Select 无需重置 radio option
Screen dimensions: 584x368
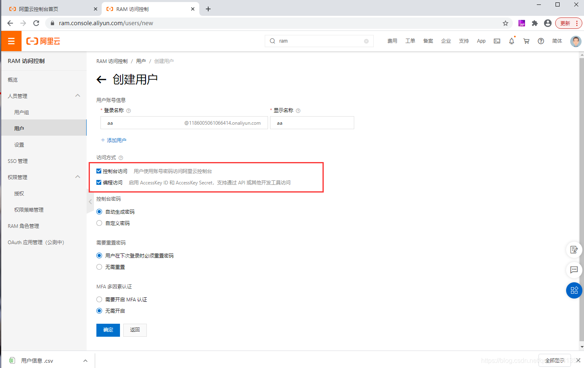[x=99, y=267]
